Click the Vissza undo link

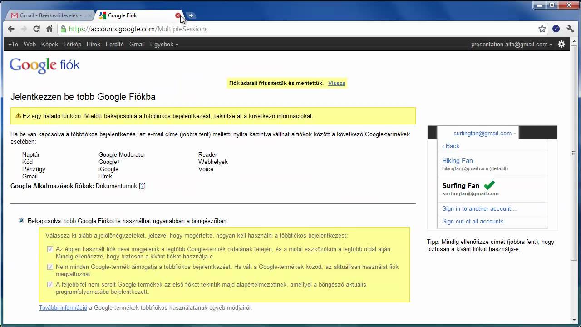coord(336,84)
